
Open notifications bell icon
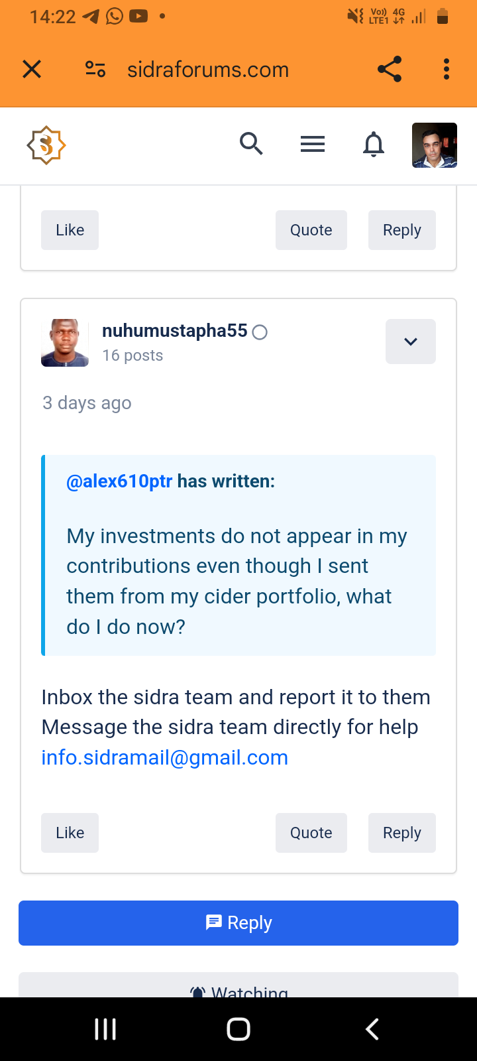point(374,144)
